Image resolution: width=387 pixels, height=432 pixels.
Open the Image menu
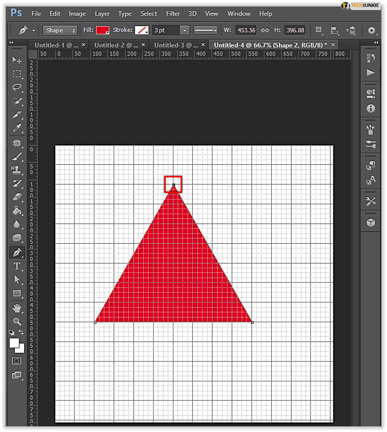click(77, 14)
